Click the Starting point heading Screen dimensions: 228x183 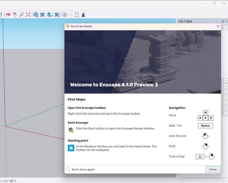coord(78,141)
